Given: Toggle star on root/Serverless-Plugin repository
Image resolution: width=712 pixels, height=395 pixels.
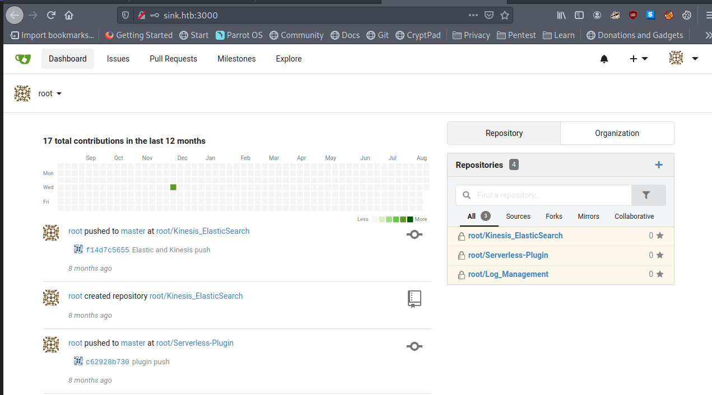Looking at the screenshot, I should [x=659, y=255].
